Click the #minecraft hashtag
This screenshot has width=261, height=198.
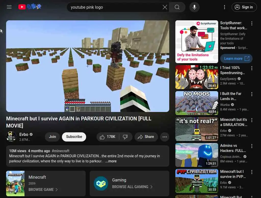pos(61,151)
